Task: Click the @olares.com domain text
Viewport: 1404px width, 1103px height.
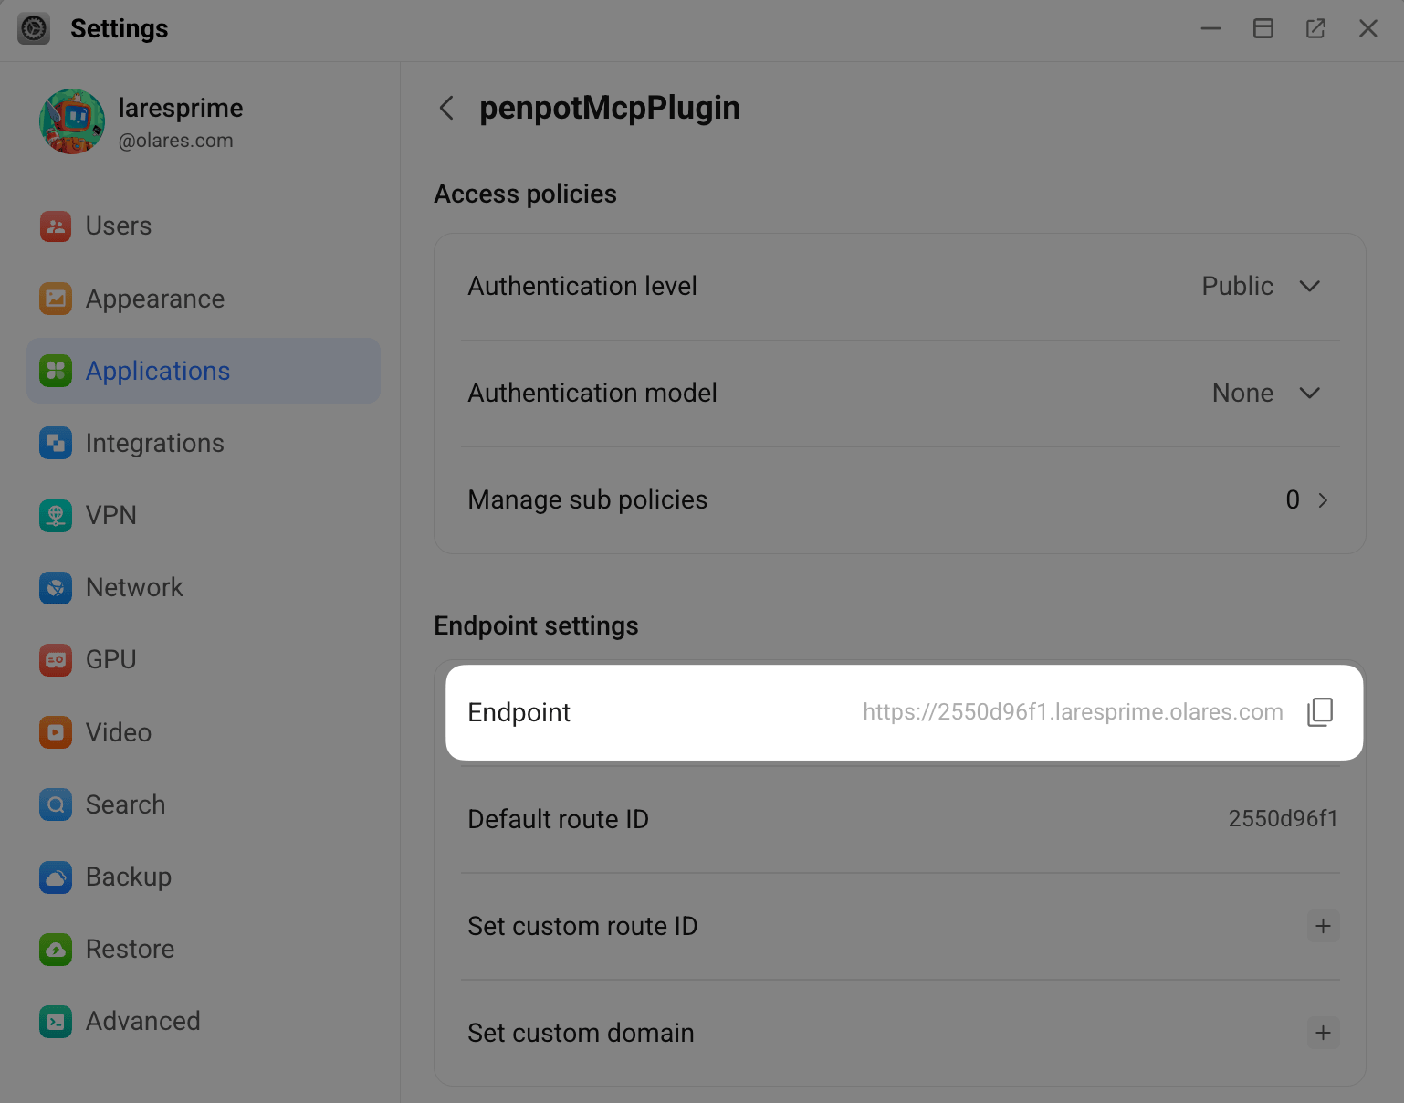Action: pyautogui.click(x=175, y=141)
